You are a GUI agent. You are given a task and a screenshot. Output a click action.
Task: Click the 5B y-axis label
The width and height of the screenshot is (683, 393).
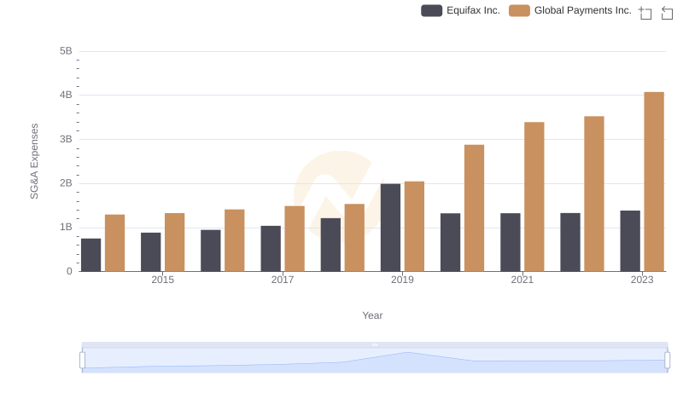[x=66, y=51]
